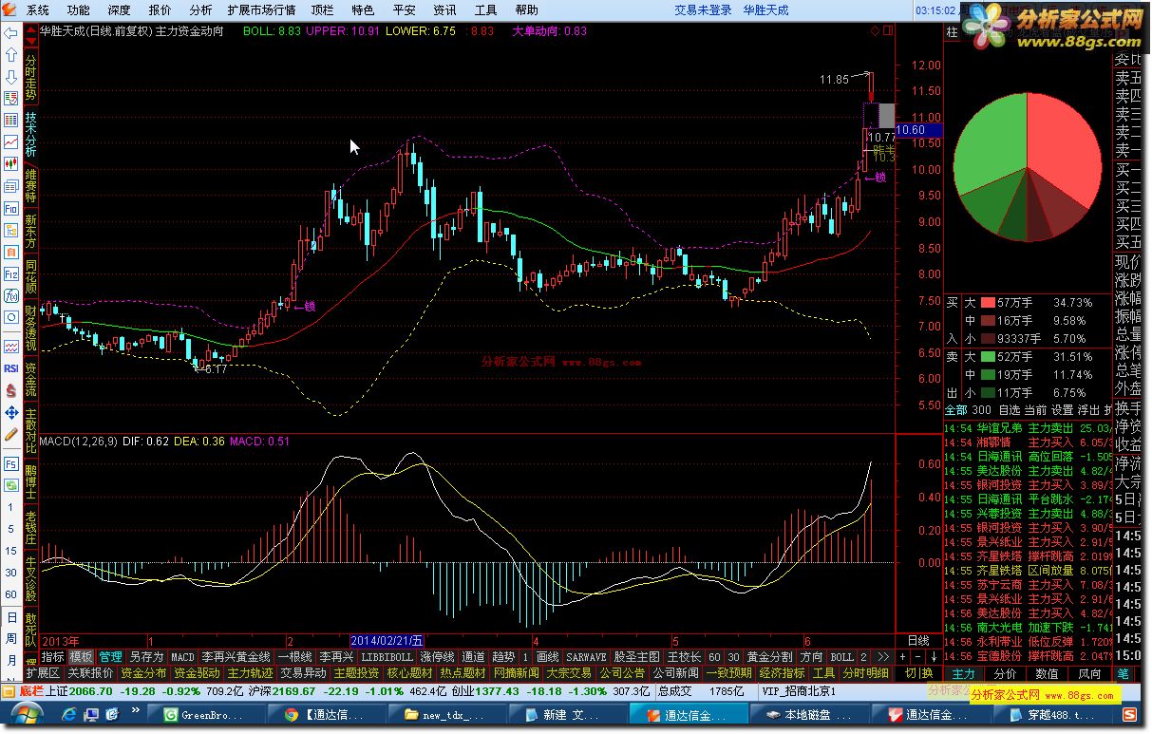Click the line chart icon in left toolbar
This screenshot has width=1152, height=734.
click(10, 142)
